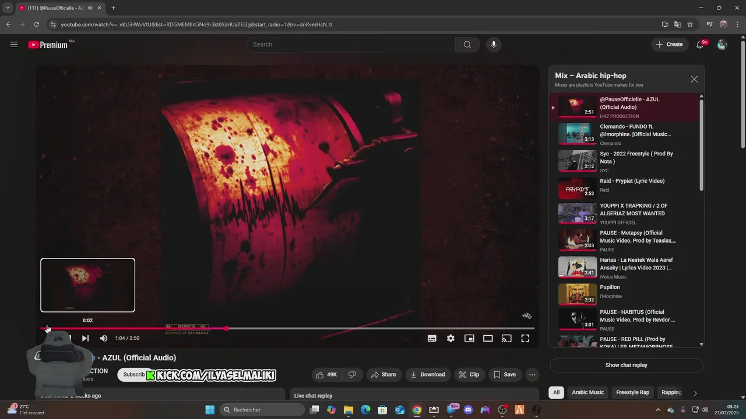
Task: Click the search magnifier button
Action: pyautogui.click(x=467, y=44)
